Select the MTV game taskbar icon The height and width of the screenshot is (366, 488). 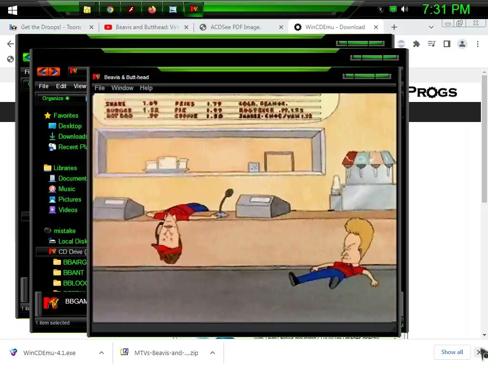[194, 10]
